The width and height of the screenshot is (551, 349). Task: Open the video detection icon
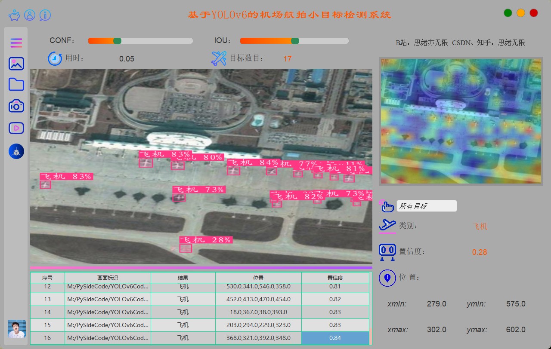(x=16, y=128)
